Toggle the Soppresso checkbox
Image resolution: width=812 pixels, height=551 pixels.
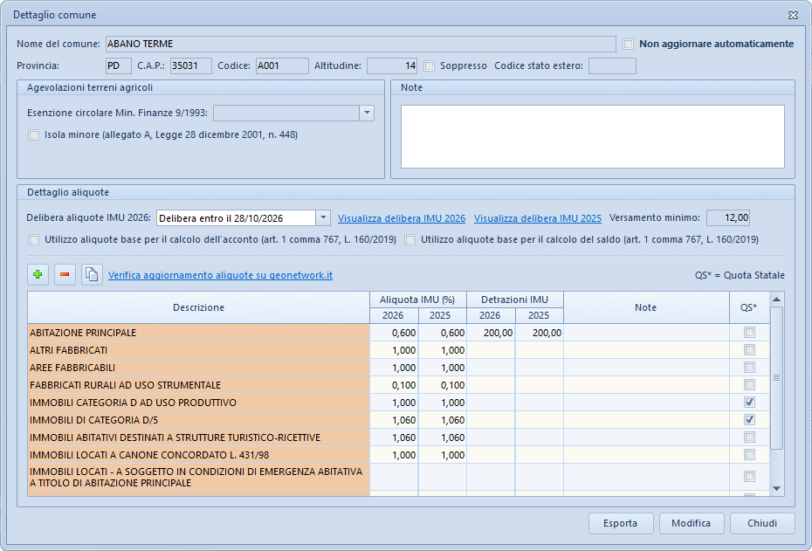430,65
